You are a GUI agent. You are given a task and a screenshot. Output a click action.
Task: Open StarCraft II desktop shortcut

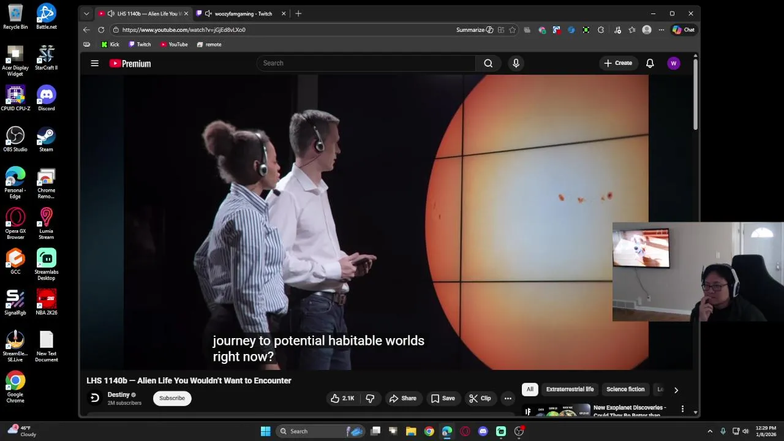tap(46, 58)
